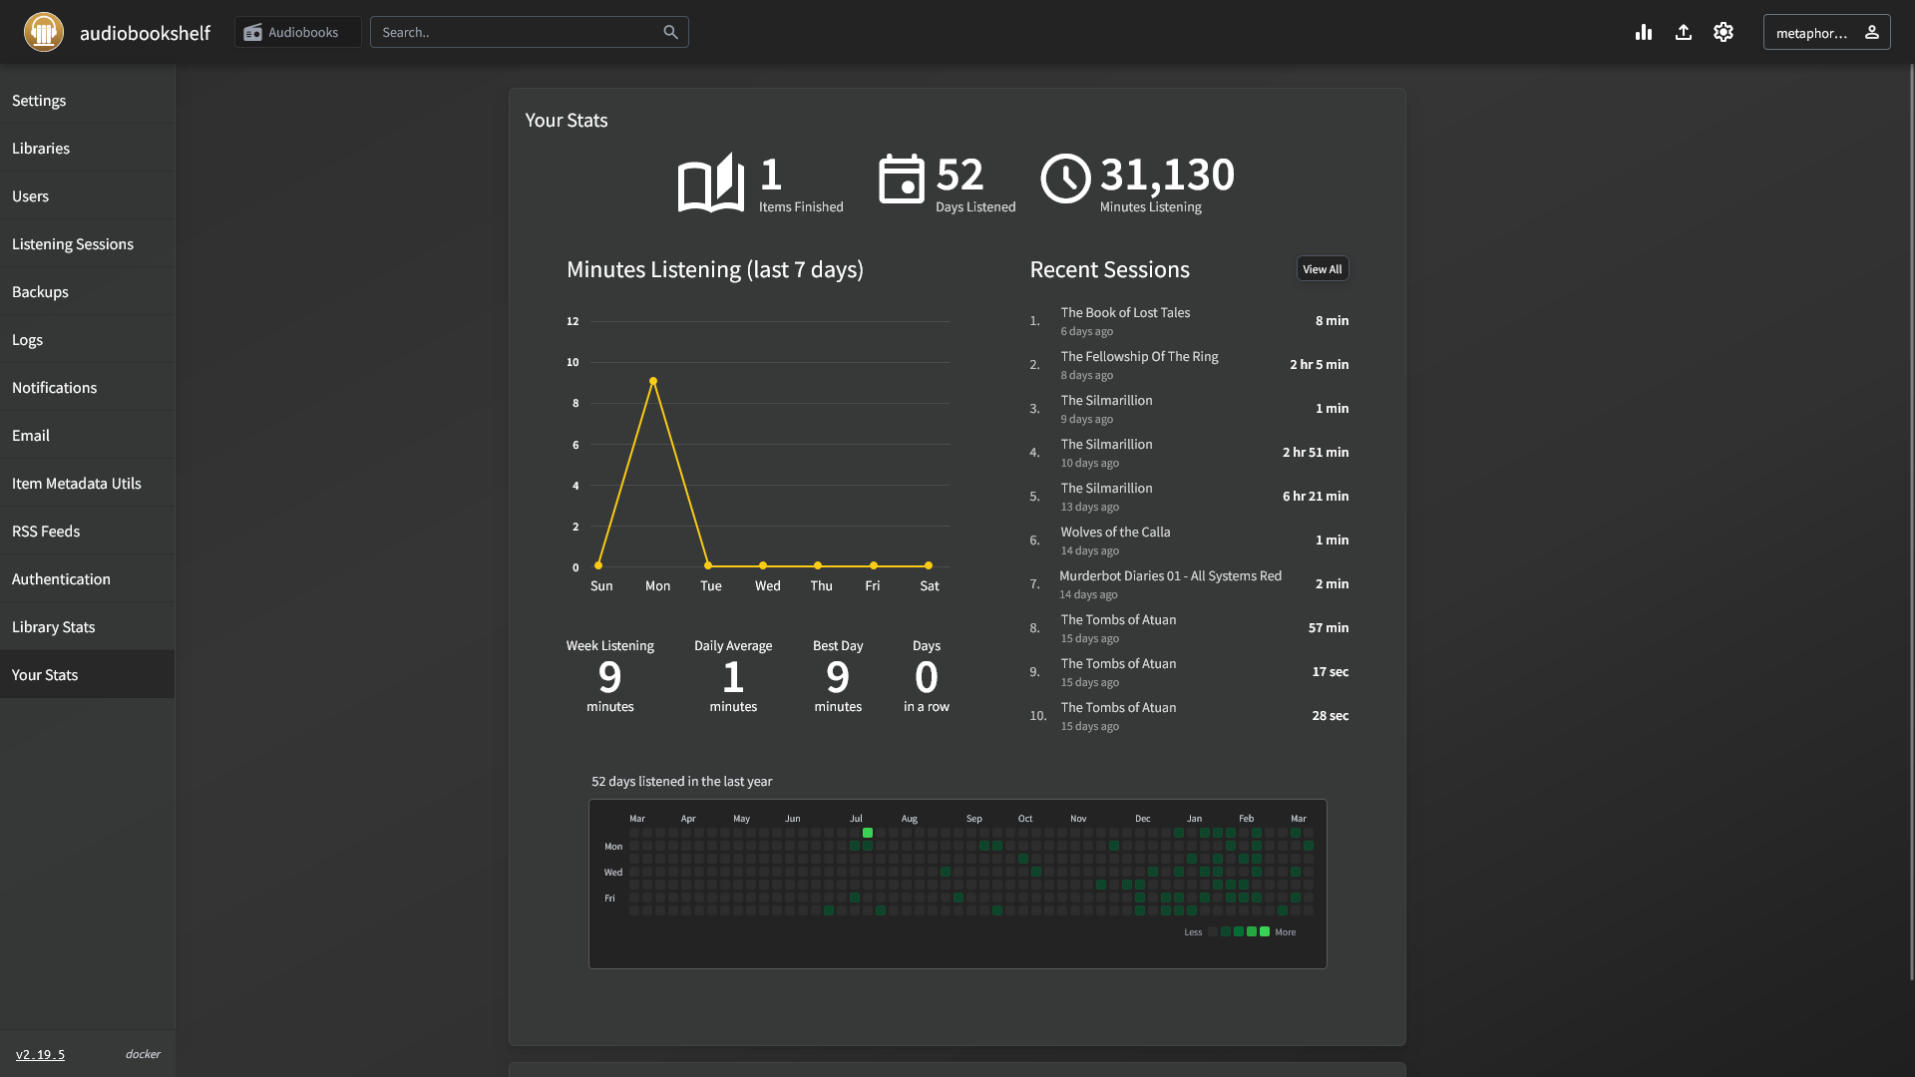
Task: Open Library Stats page
Action: [88, 626]
